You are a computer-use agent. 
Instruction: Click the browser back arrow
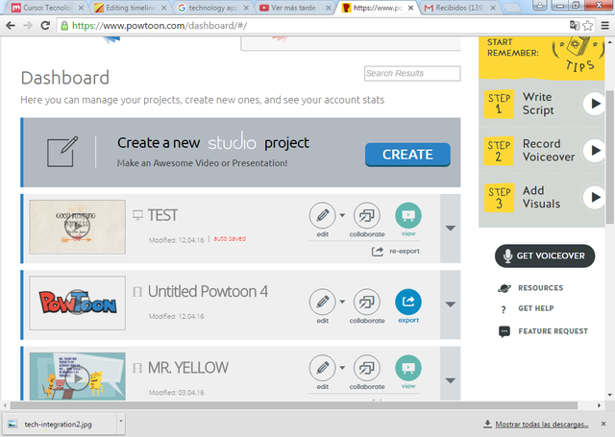click(x=11, y=26)
